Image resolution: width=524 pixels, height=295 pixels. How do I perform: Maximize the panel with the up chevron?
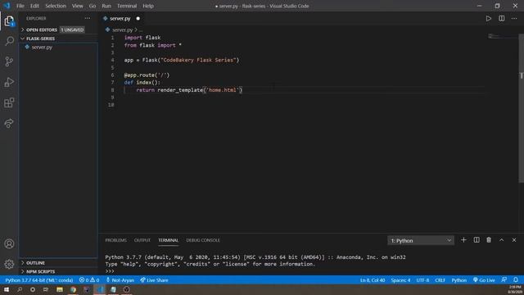click(x=502, y=240)
